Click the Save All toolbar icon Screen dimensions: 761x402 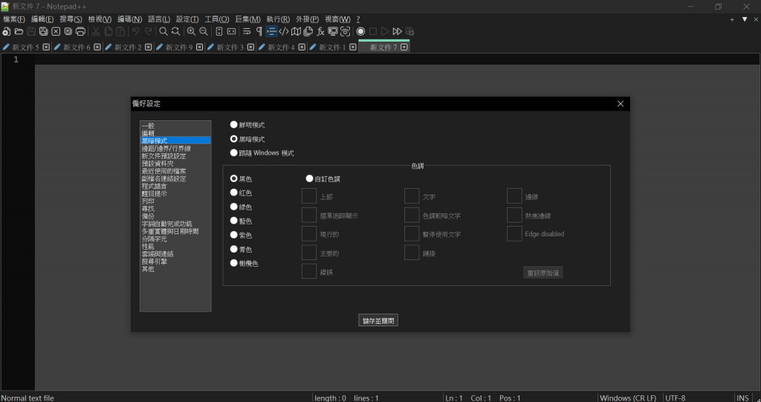tap(44, 31)
